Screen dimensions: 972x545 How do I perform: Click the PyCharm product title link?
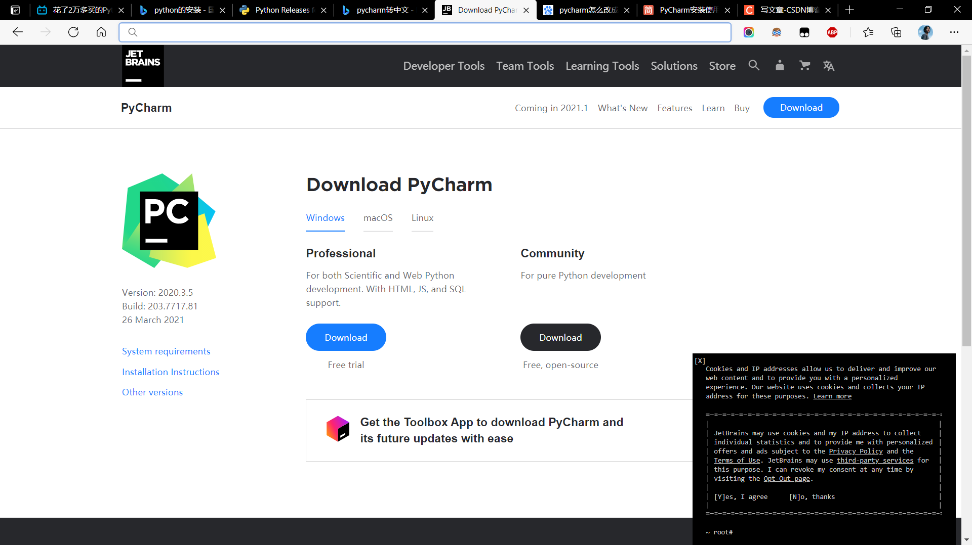pyautogui.click(x=146, y=108)
